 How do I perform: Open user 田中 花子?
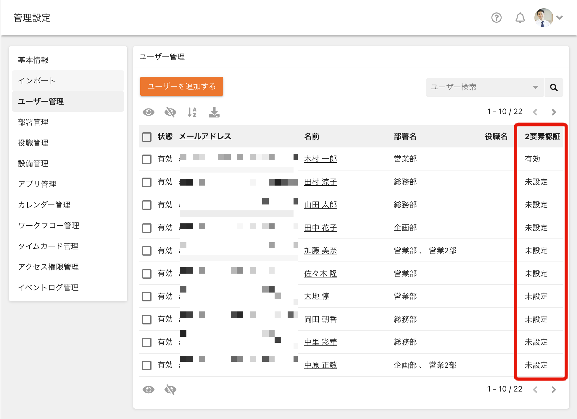(320, 228)
